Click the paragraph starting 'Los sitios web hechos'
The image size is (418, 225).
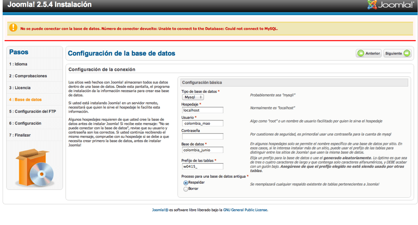(119, 89)
